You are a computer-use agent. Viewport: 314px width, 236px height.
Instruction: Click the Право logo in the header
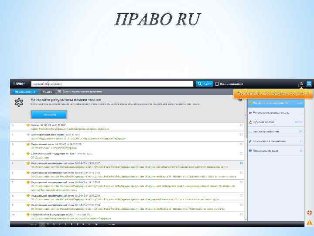[x=19, y=83]
